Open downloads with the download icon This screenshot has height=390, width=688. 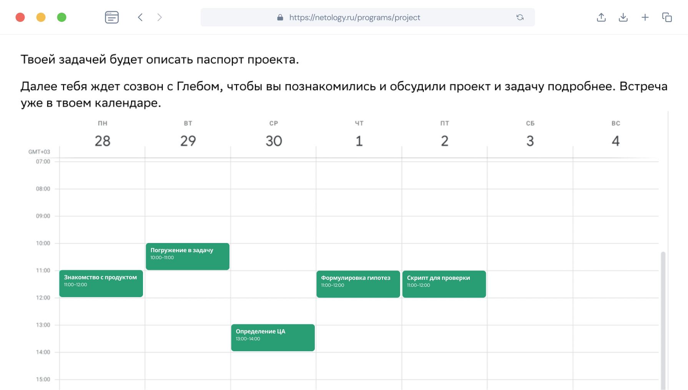pos(623,17)
